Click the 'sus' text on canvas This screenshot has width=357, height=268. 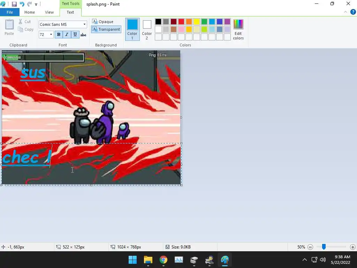click(x=33, y=73)
